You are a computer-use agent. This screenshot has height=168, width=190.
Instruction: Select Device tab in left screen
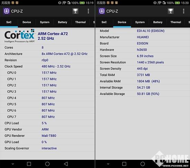(27, 22)
